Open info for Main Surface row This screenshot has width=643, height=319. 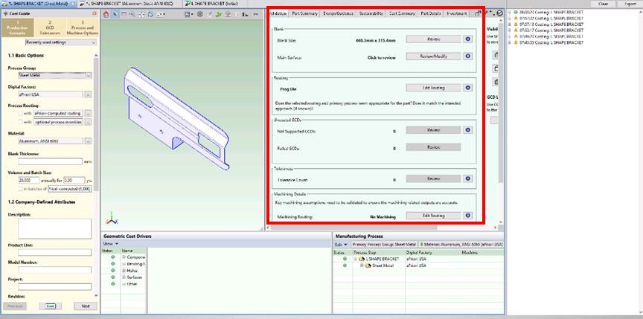click(x=468, y=57)
